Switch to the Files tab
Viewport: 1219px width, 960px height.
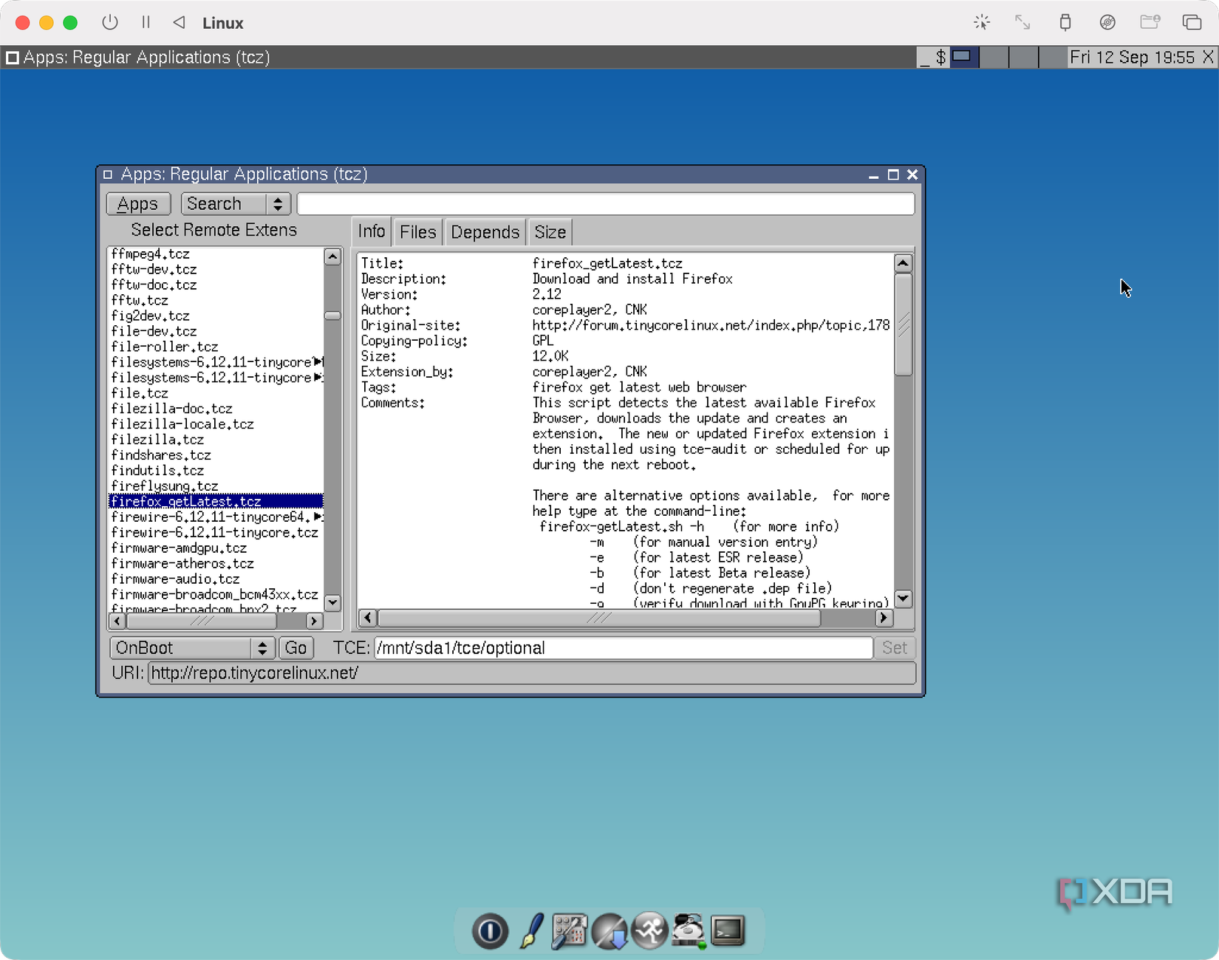(x=418, y=232)
